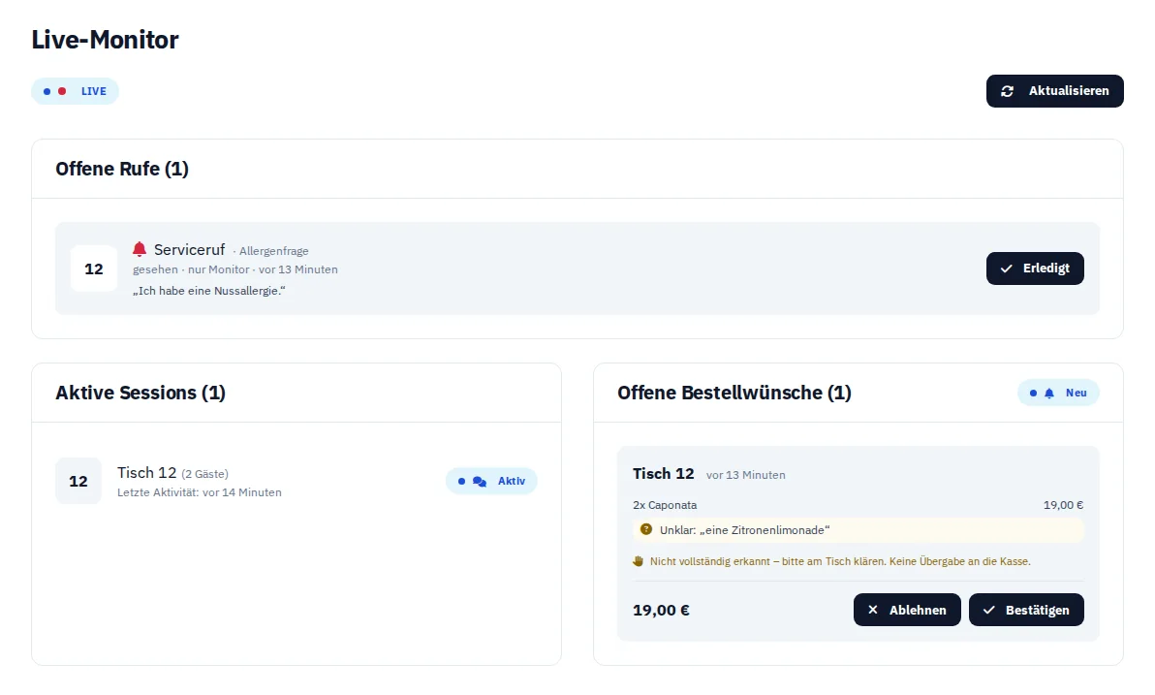The height and width of the screenshot is (695, 1155).
Task: Click 'Tisch 12' in the Aktive Sessions row
Action: click(146, 472)
